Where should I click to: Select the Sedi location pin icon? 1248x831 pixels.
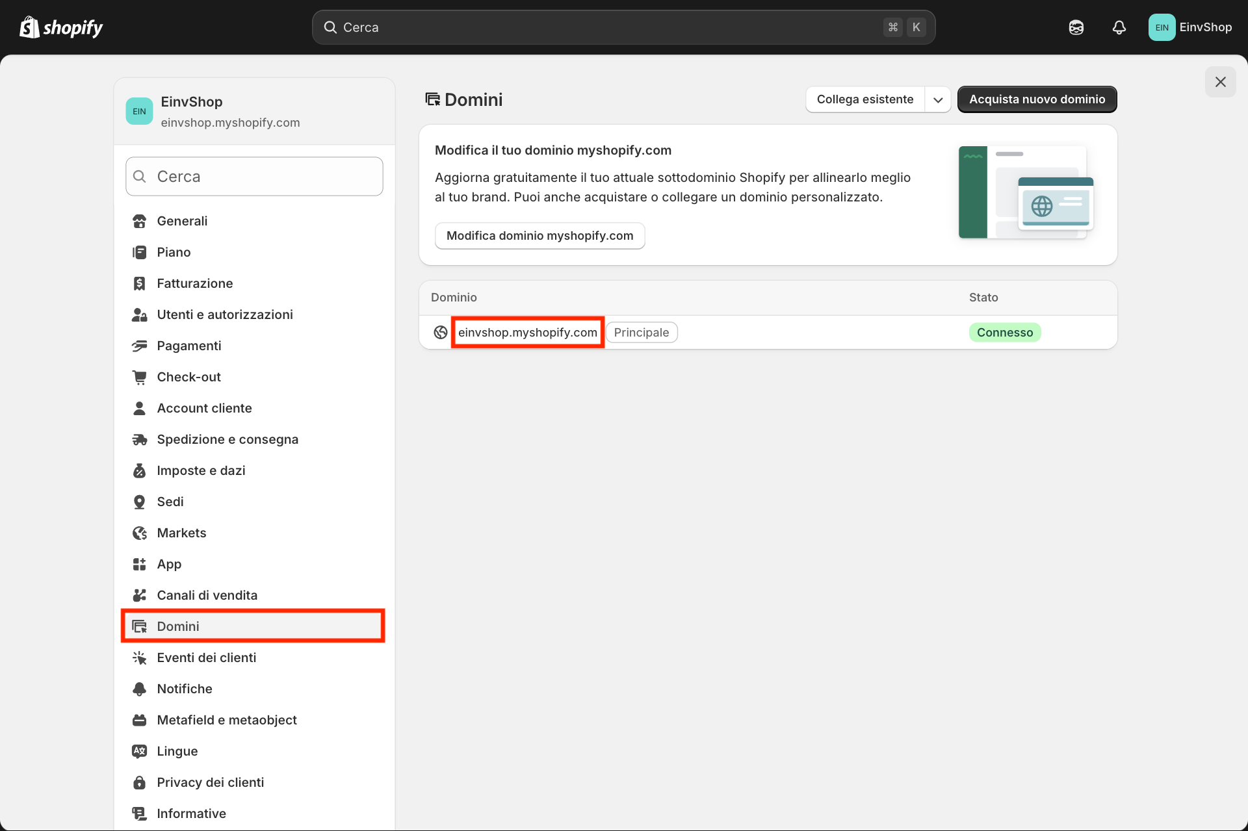coord(140,502)
